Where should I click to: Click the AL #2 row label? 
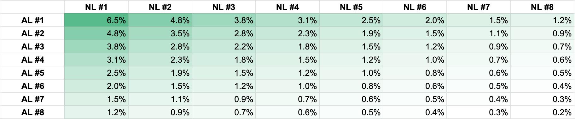[32, 34]
